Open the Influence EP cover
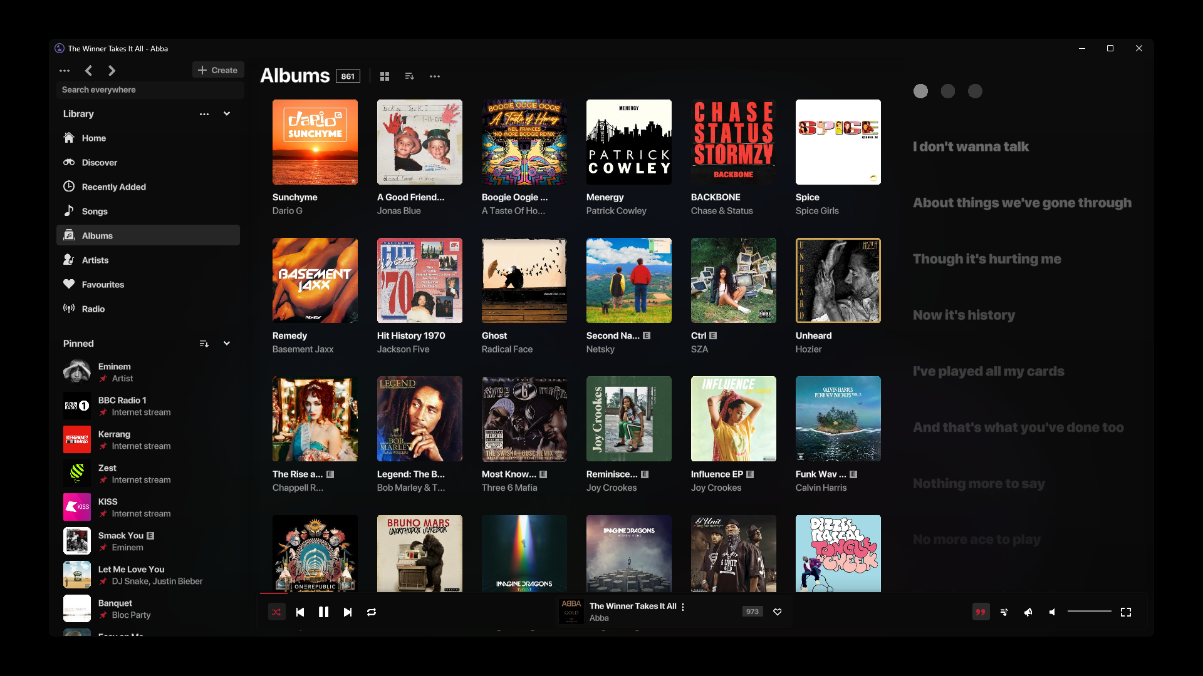The height and width of the screenshot is (676, 1203). (x=734, y=419)
